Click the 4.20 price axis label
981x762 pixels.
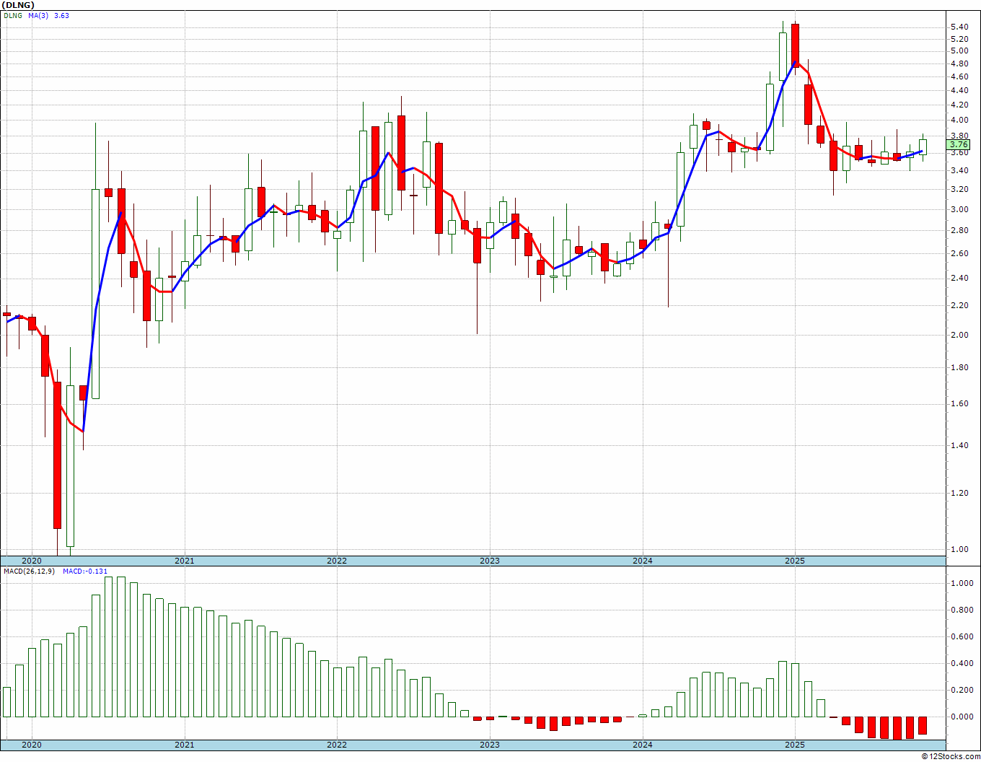pos(959,105)
